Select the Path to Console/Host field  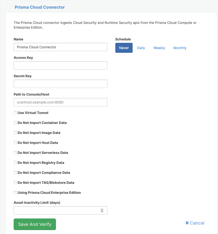tap(60, 102)
